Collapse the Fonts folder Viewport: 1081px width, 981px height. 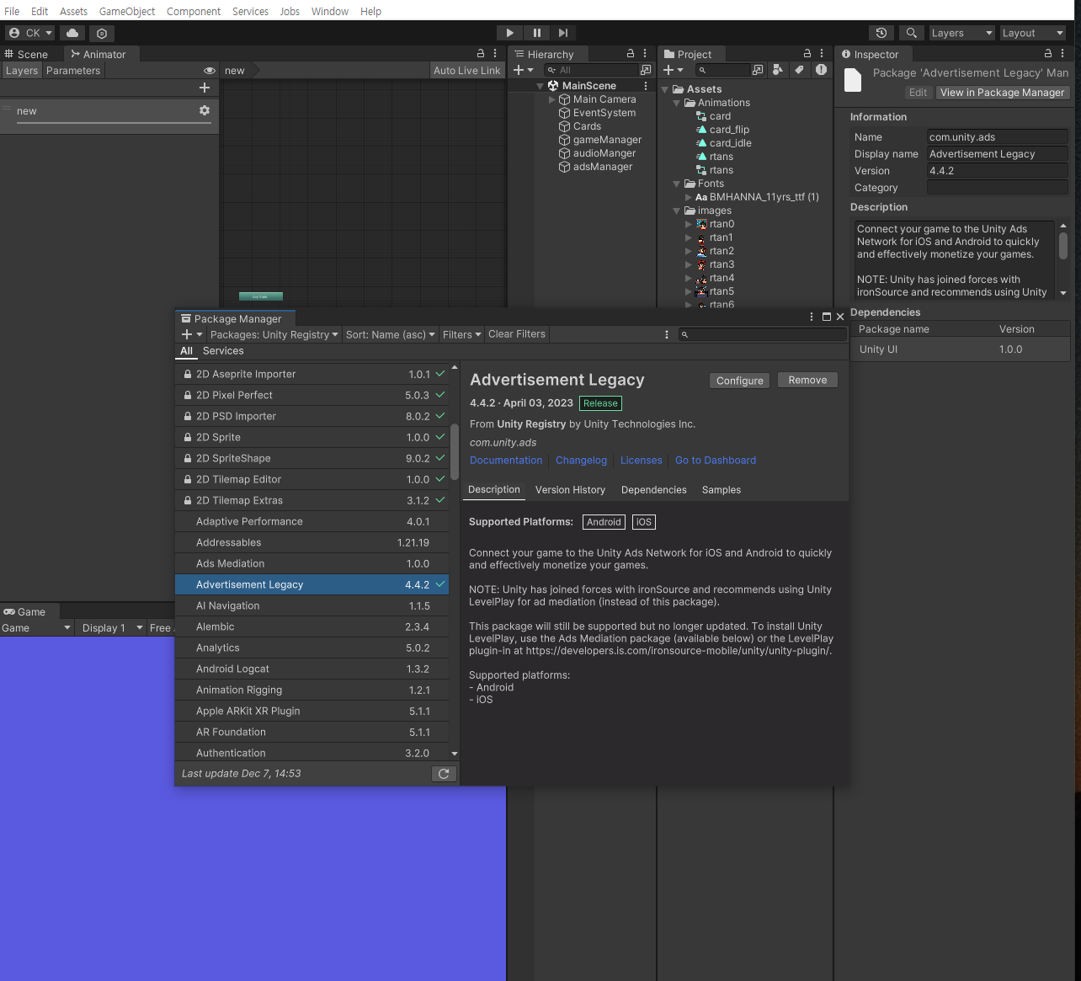pyautogui.click(x=677, y=184)
